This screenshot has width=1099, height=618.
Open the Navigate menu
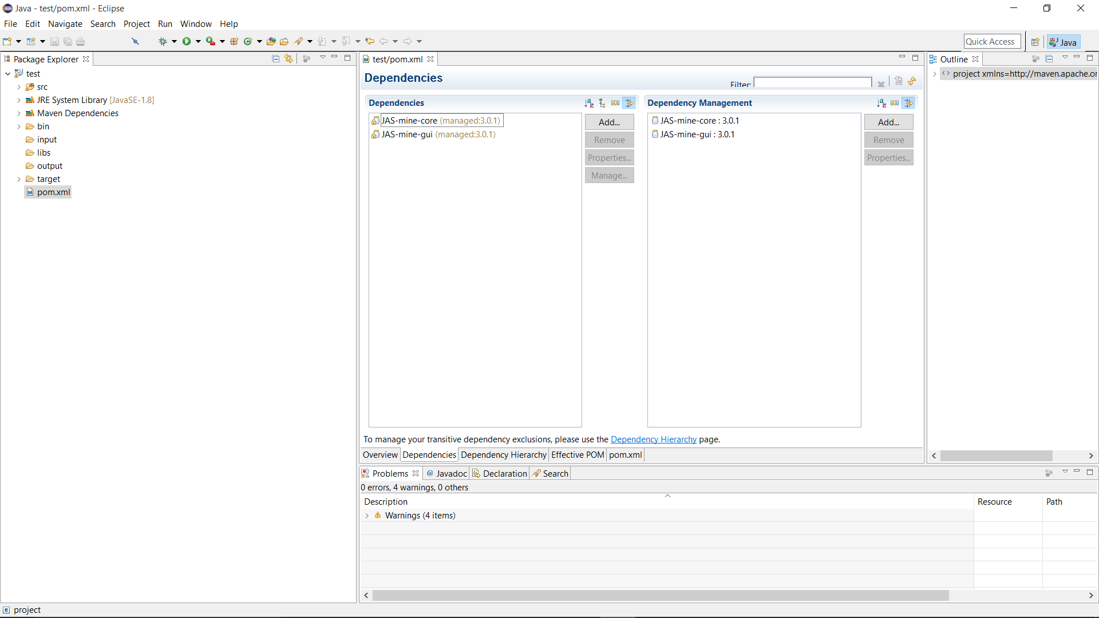tap(65, 24)
